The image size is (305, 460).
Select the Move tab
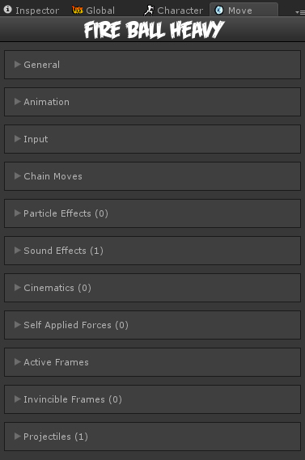point(244,10)
